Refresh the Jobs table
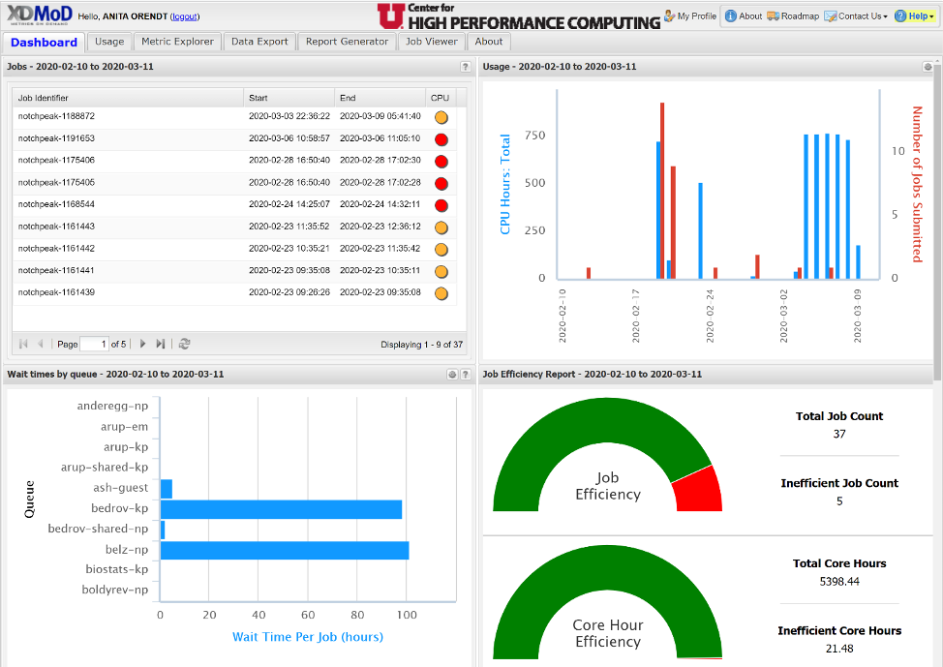Screen dimensions: 943x667 [185, 344]
